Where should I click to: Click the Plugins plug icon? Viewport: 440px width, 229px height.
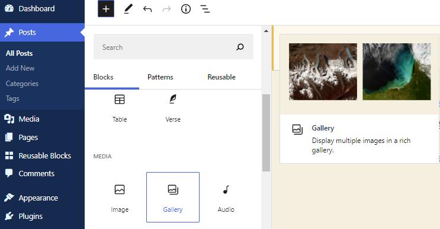(x=9, y=216)
